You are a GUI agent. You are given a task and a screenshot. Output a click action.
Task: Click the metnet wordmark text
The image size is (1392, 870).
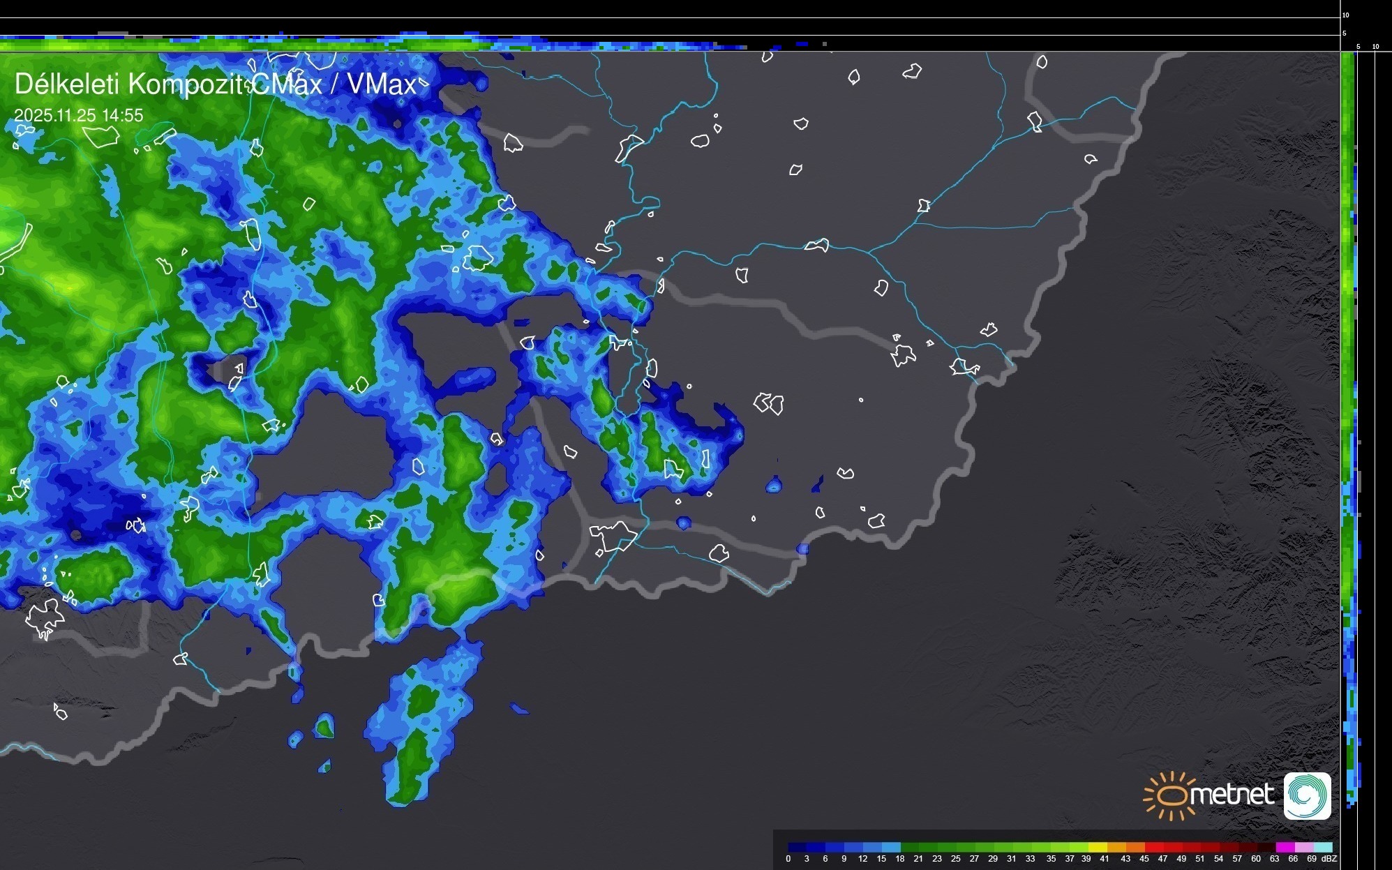(1232, 795)
